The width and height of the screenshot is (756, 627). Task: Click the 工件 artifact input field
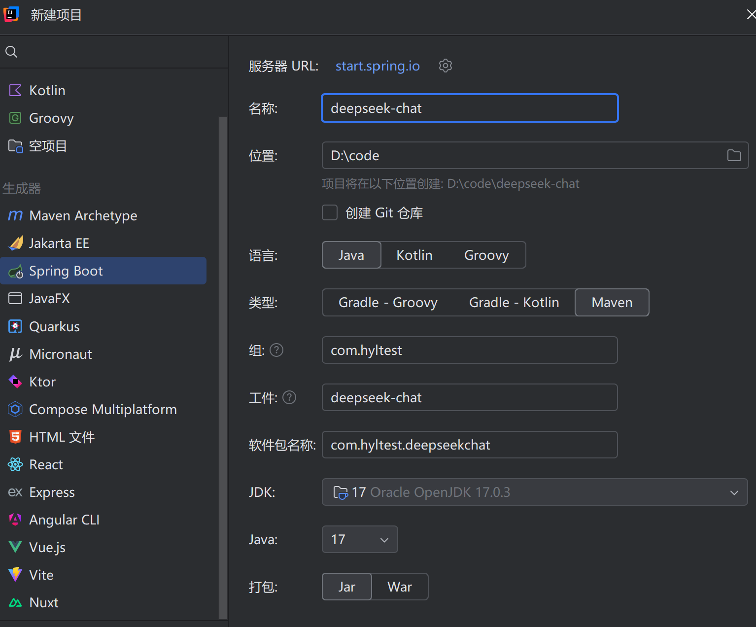click(x=470, y=397)
